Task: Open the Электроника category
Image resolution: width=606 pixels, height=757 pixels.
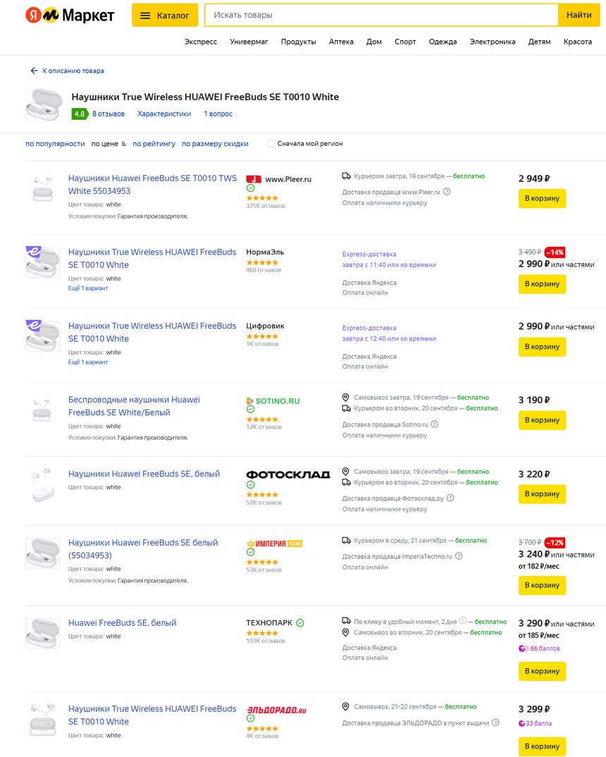Action: 492,42
